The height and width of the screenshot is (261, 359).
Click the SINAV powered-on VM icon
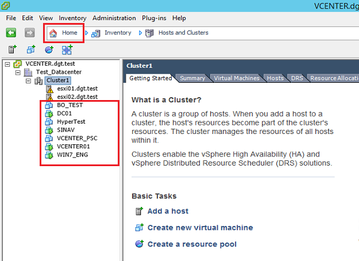tap(49, 130)
